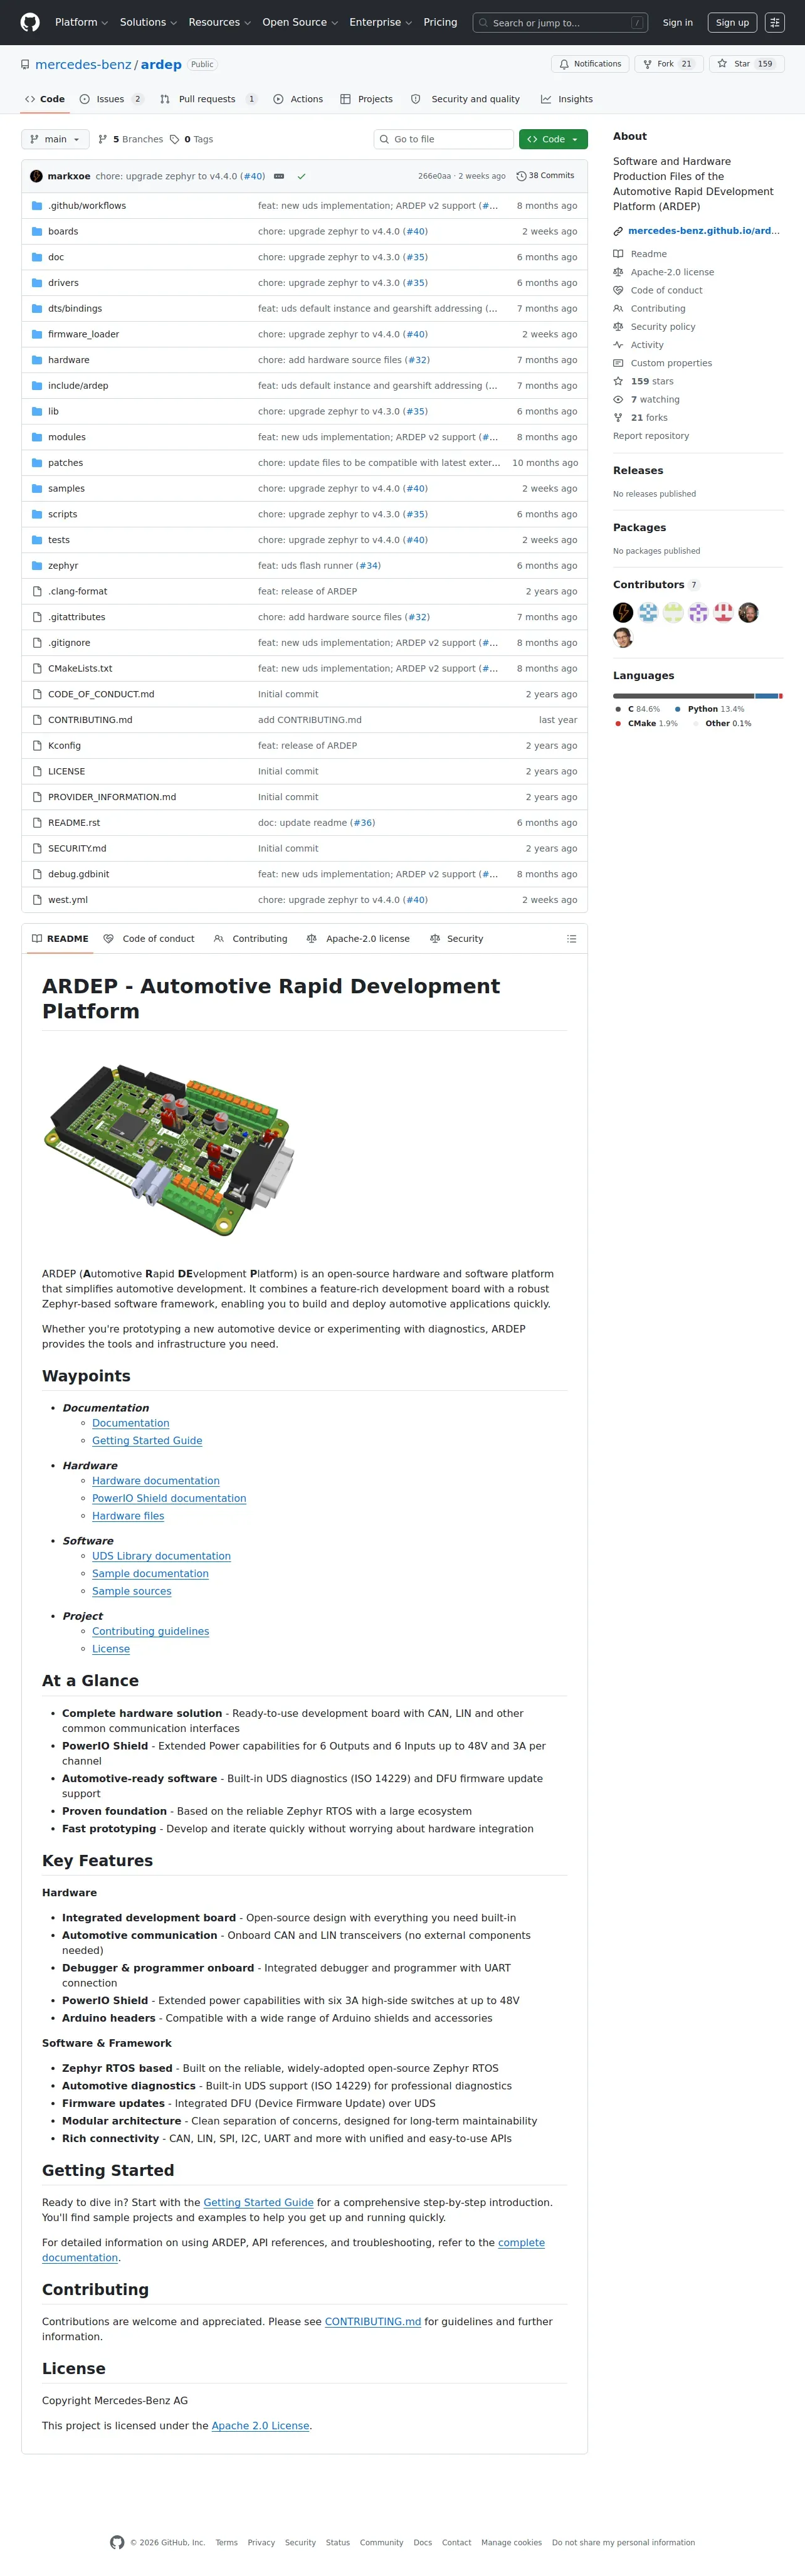Open the Pull requests tab
Screen dimensions: 805x2576
(208, 99)
